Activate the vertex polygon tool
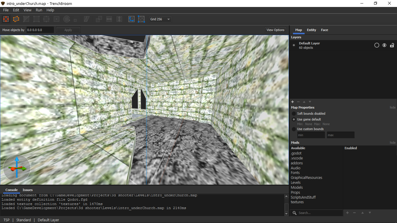Image resolution: width=397 pixels, height=223 pixels. pyautogui.click(x=36, y=19)
